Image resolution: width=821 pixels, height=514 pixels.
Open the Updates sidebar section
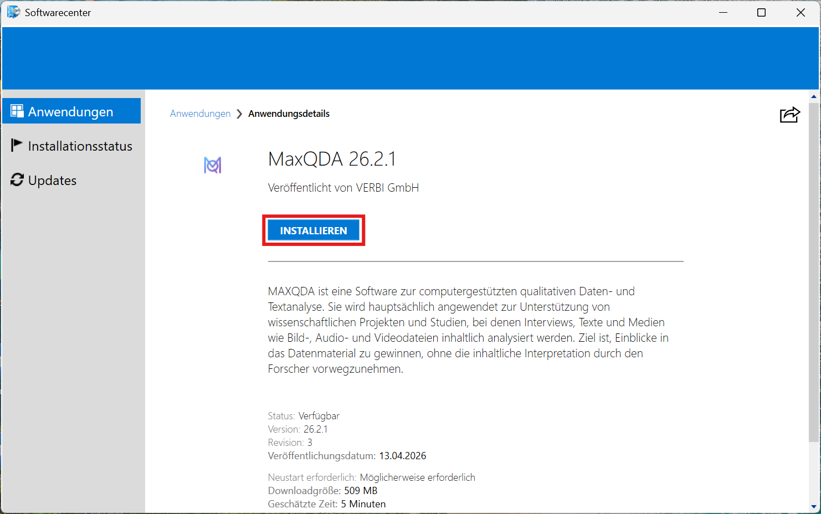pyautogui.click(x=71, y=180)
